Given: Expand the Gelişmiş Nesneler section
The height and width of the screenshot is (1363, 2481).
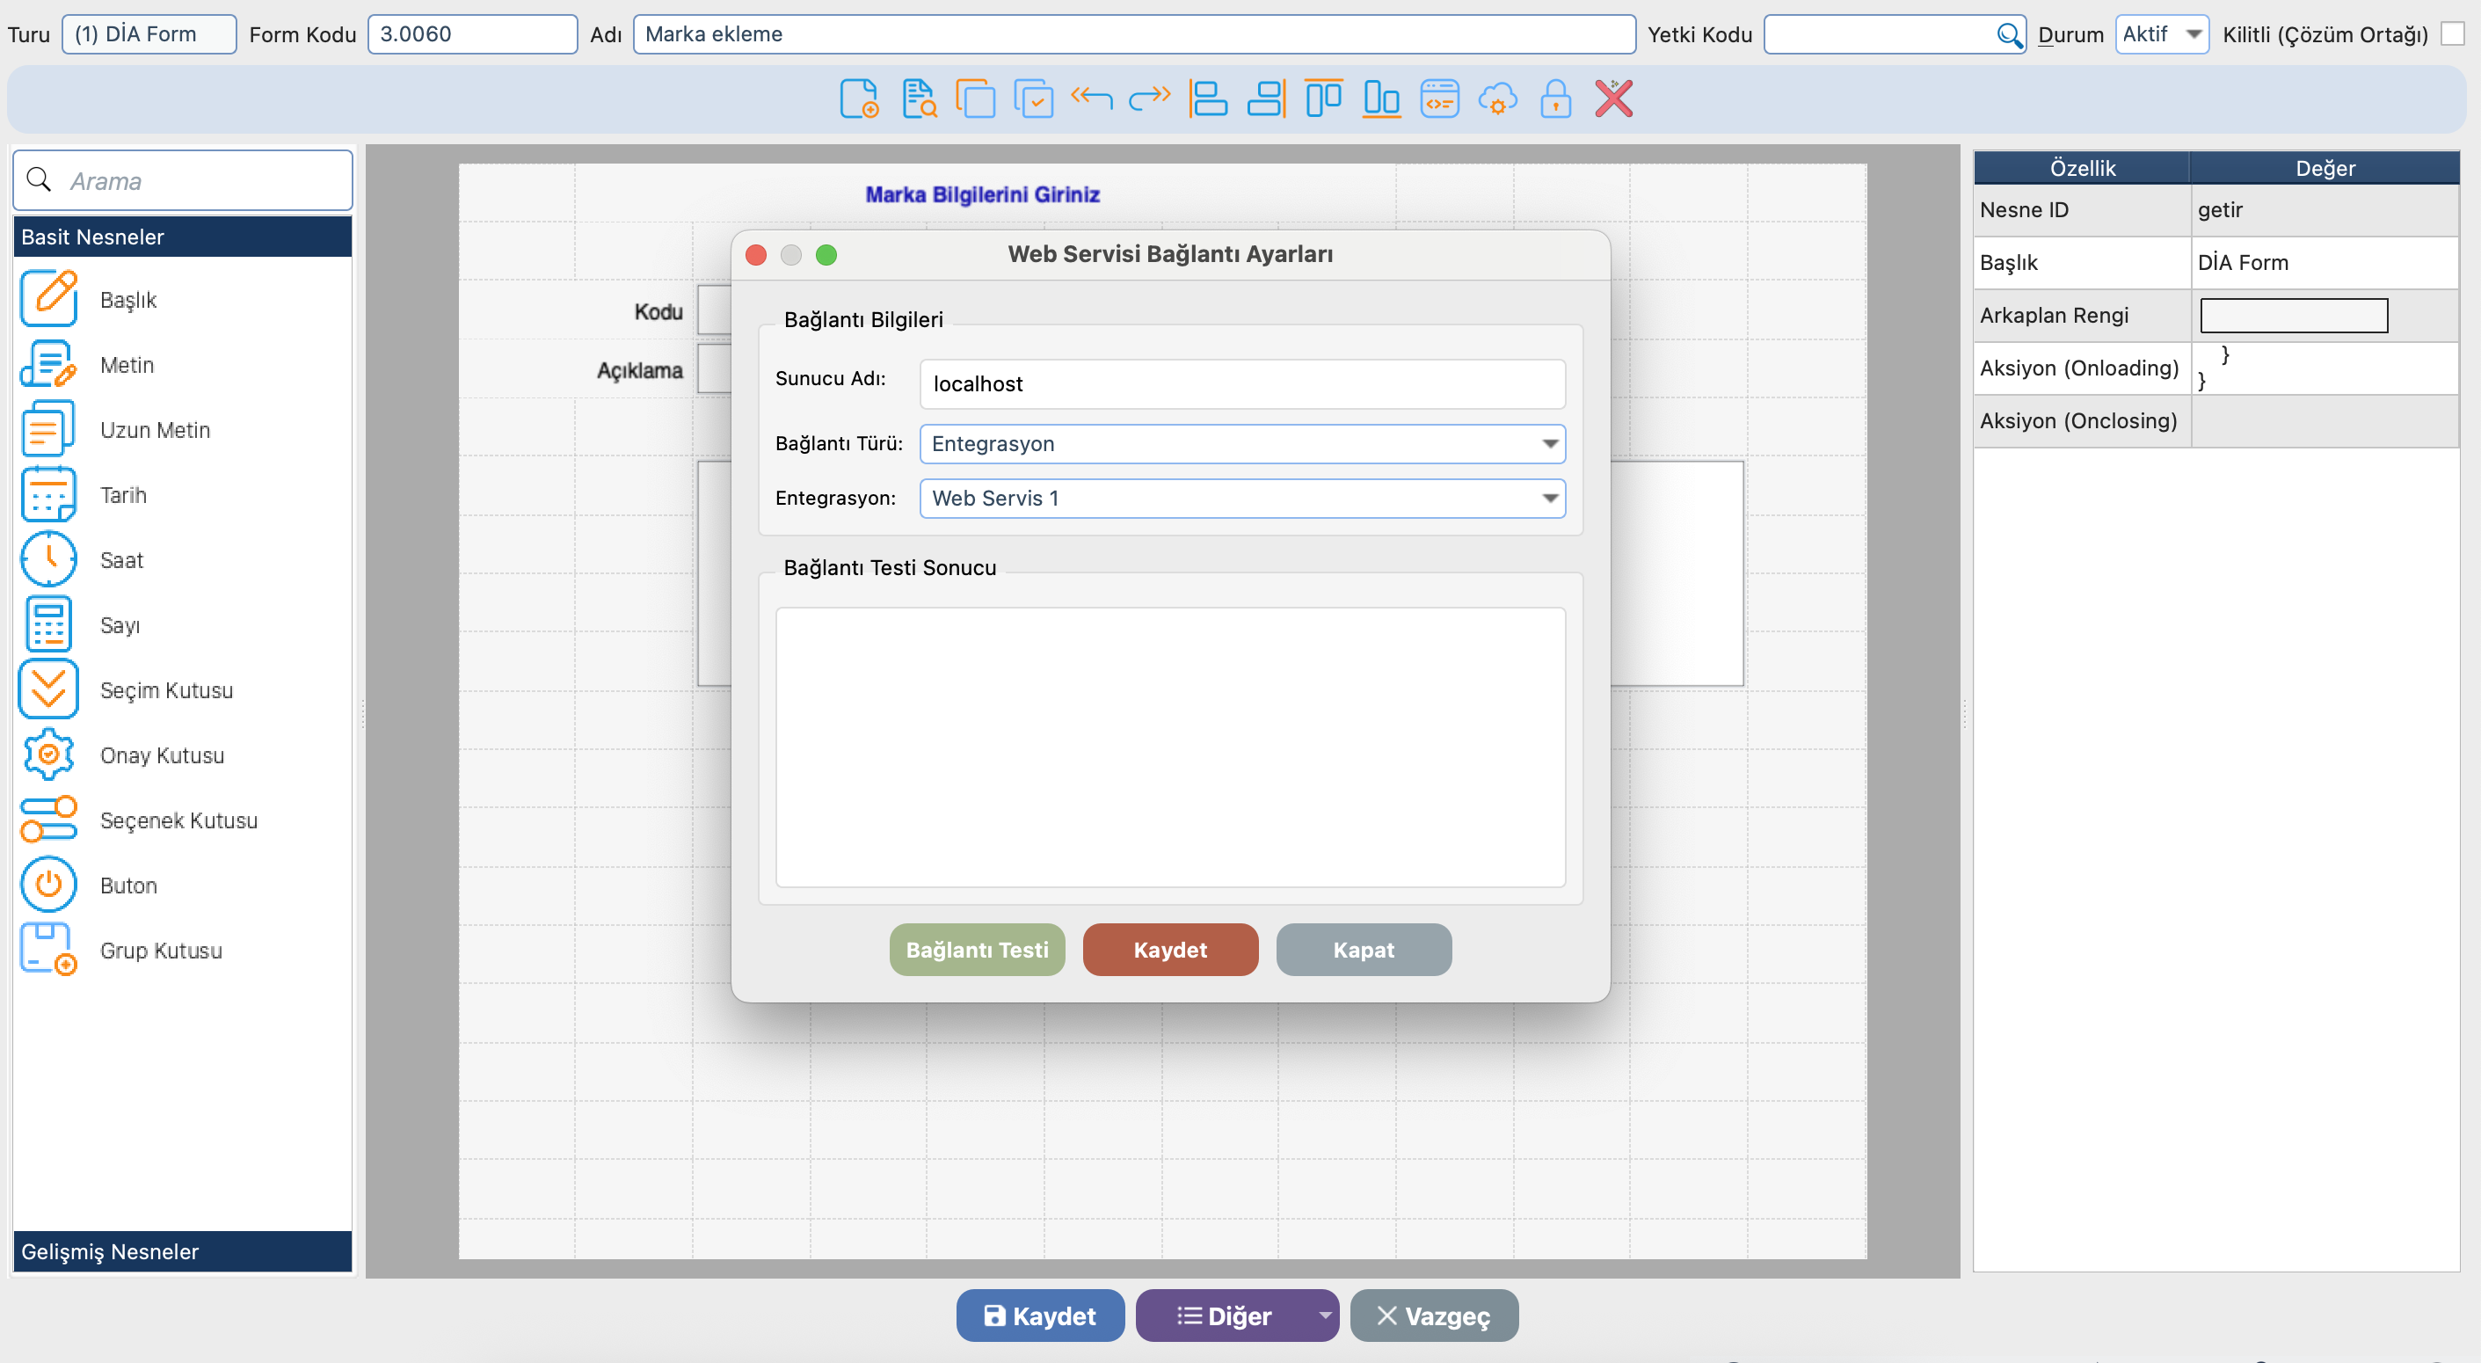Looking at the screenshot, I should 182,1251.
